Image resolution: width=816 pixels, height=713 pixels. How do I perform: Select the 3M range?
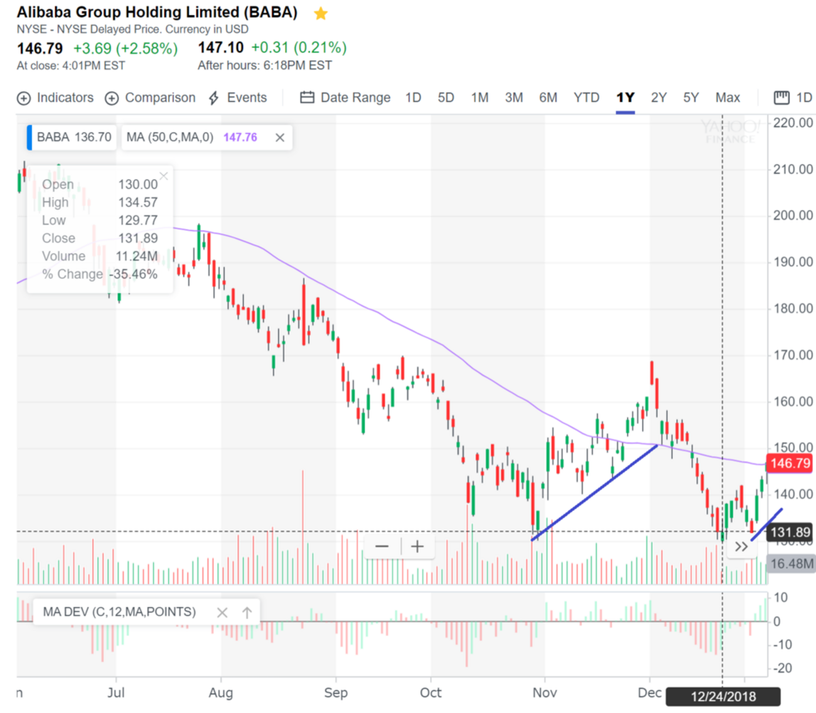[x=514, y=98]
